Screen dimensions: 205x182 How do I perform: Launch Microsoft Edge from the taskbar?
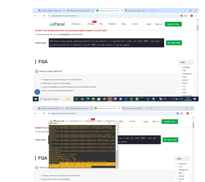(x=88, y=99)
